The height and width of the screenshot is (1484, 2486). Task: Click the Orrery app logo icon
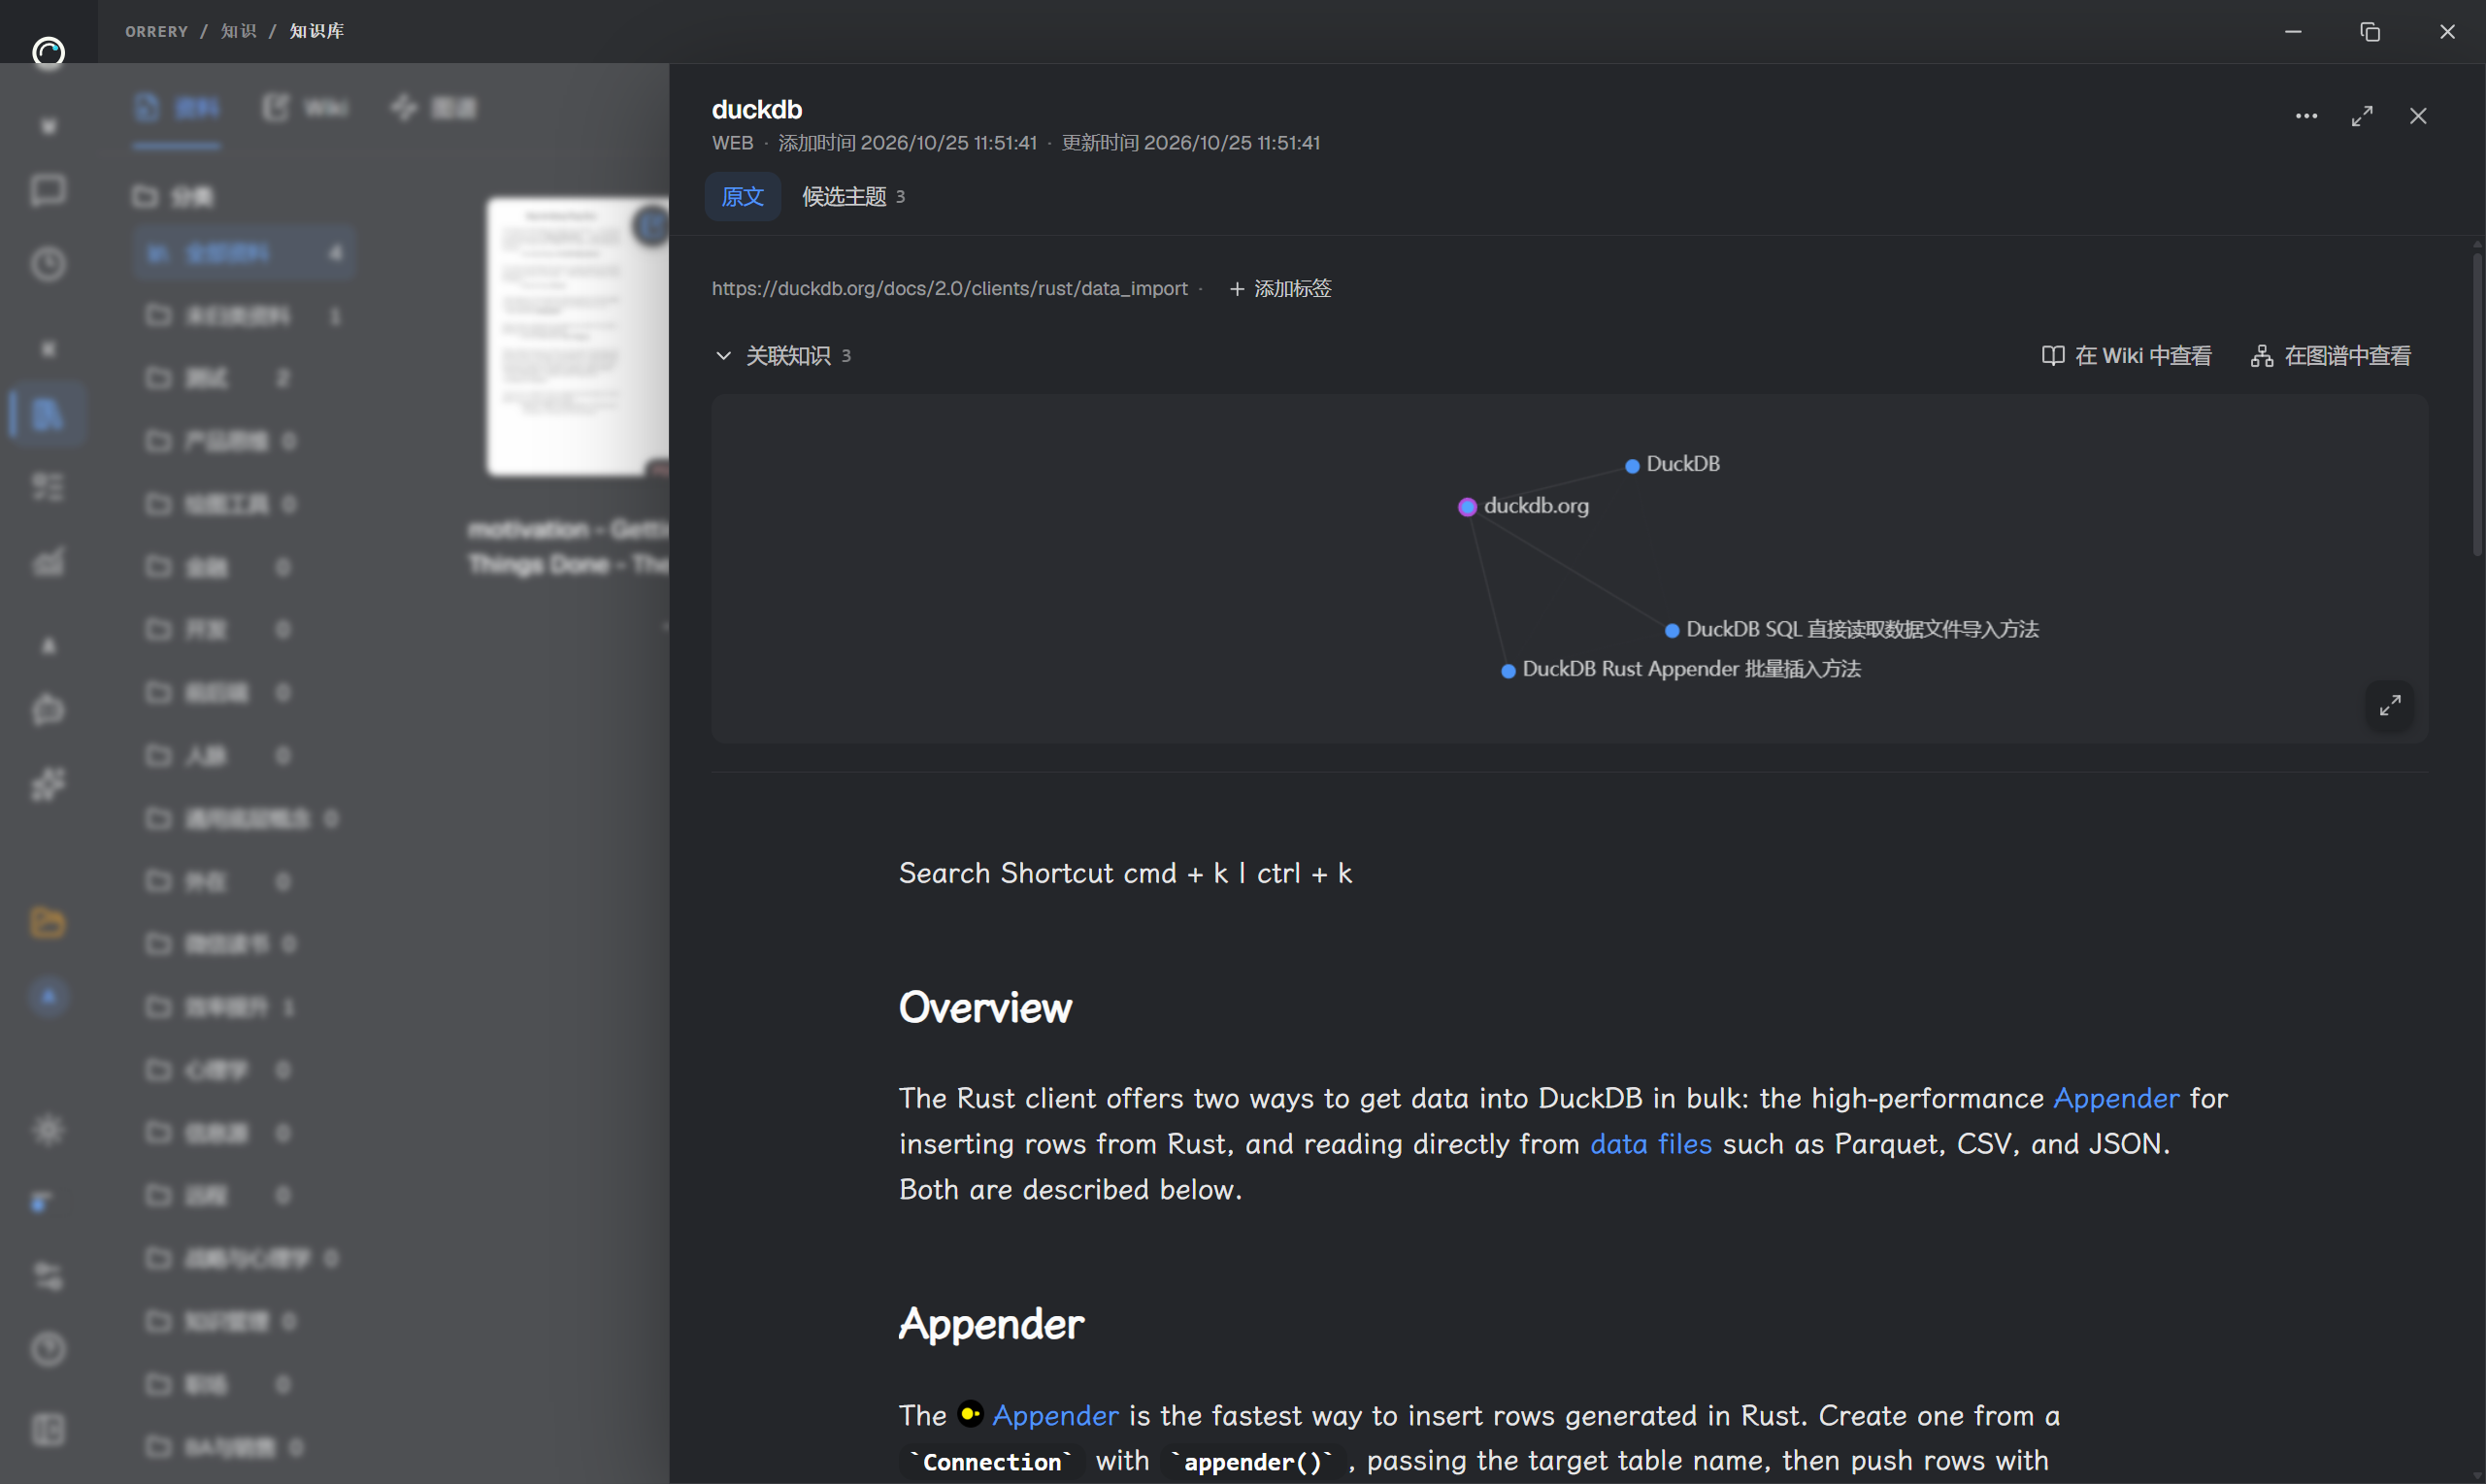pos(48,50)
